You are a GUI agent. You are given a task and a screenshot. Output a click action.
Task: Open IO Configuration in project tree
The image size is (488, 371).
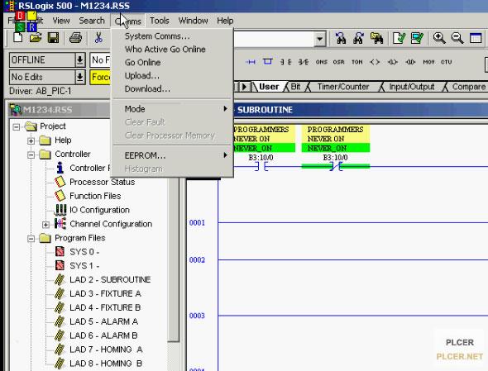99,210
